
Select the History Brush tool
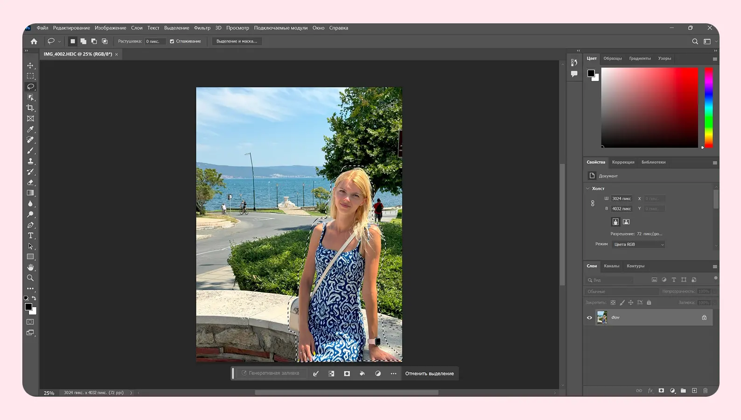pos(30,172)
